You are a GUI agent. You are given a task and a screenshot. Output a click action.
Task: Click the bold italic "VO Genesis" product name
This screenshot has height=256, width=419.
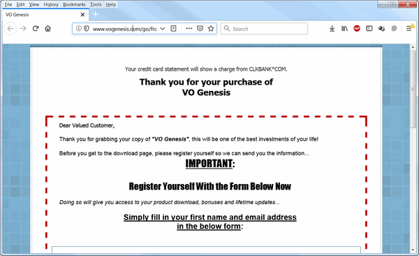click(x=170, y=139)
